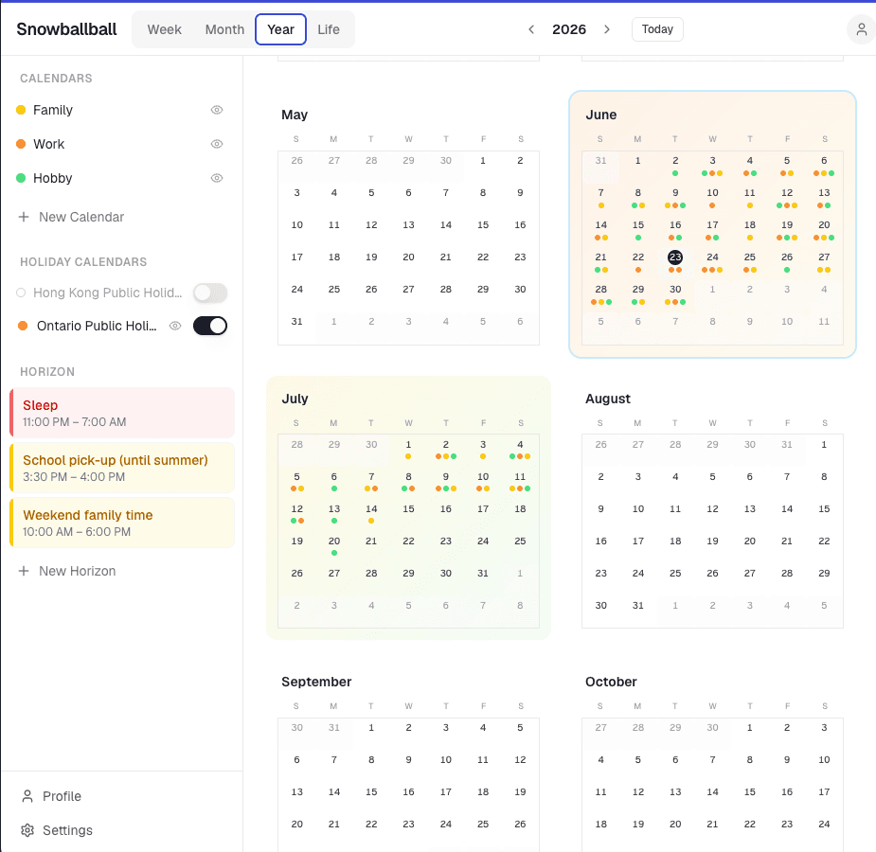
Task: Select September 17 in the calendar
Action: click(x=445, y=791)
